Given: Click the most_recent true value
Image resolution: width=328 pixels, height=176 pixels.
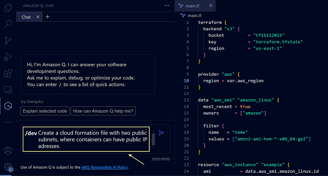Looking at the screenshot, I should pos(245,107).
